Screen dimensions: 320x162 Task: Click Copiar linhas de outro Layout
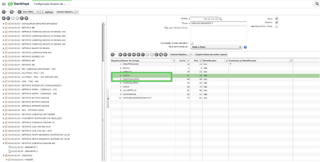211,55
